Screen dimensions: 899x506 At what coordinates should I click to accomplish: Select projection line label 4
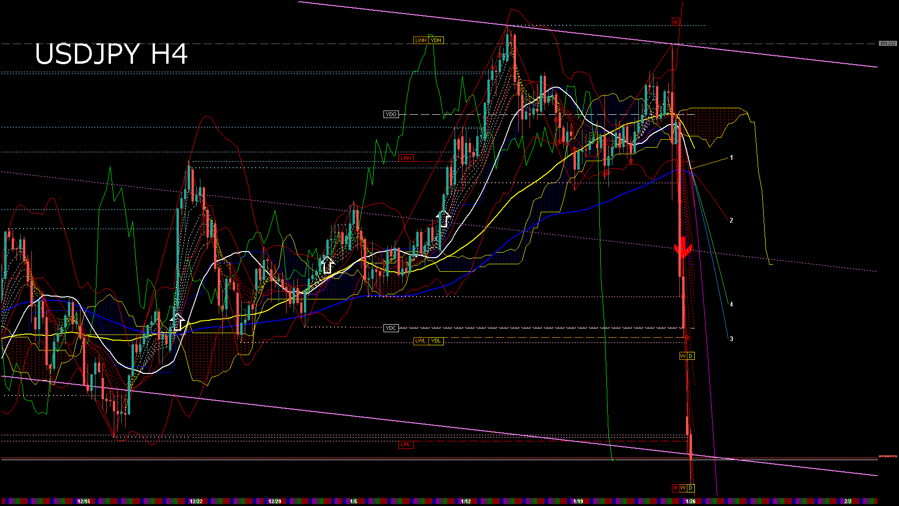[731, 305]
